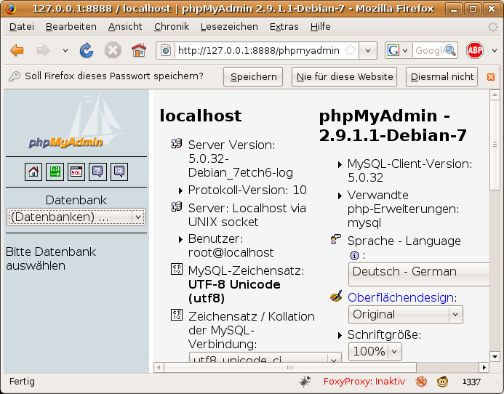504x394 pixels.
Task: Click the MySQL-Zeichensatz charset icon
Action: pos(177,269)
